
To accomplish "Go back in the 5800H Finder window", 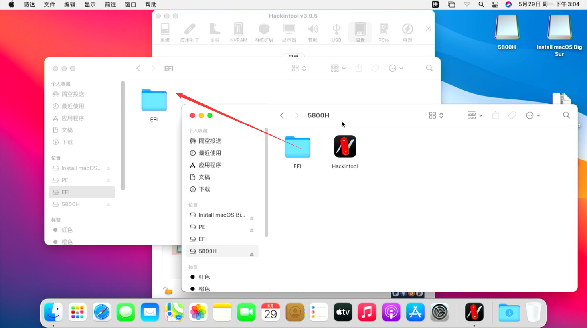I will [x=282, y=115].
